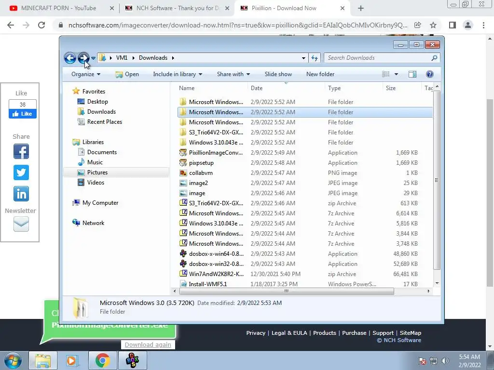Open Windows Media Player from taskbar
Image resolution: width=494 pixels, height=370 pixels.
pyautogui.click(x=72, y=360)
